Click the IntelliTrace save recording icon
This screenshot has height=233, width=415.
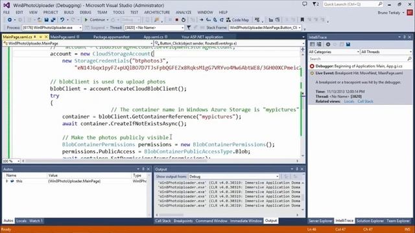click(348, 45)
